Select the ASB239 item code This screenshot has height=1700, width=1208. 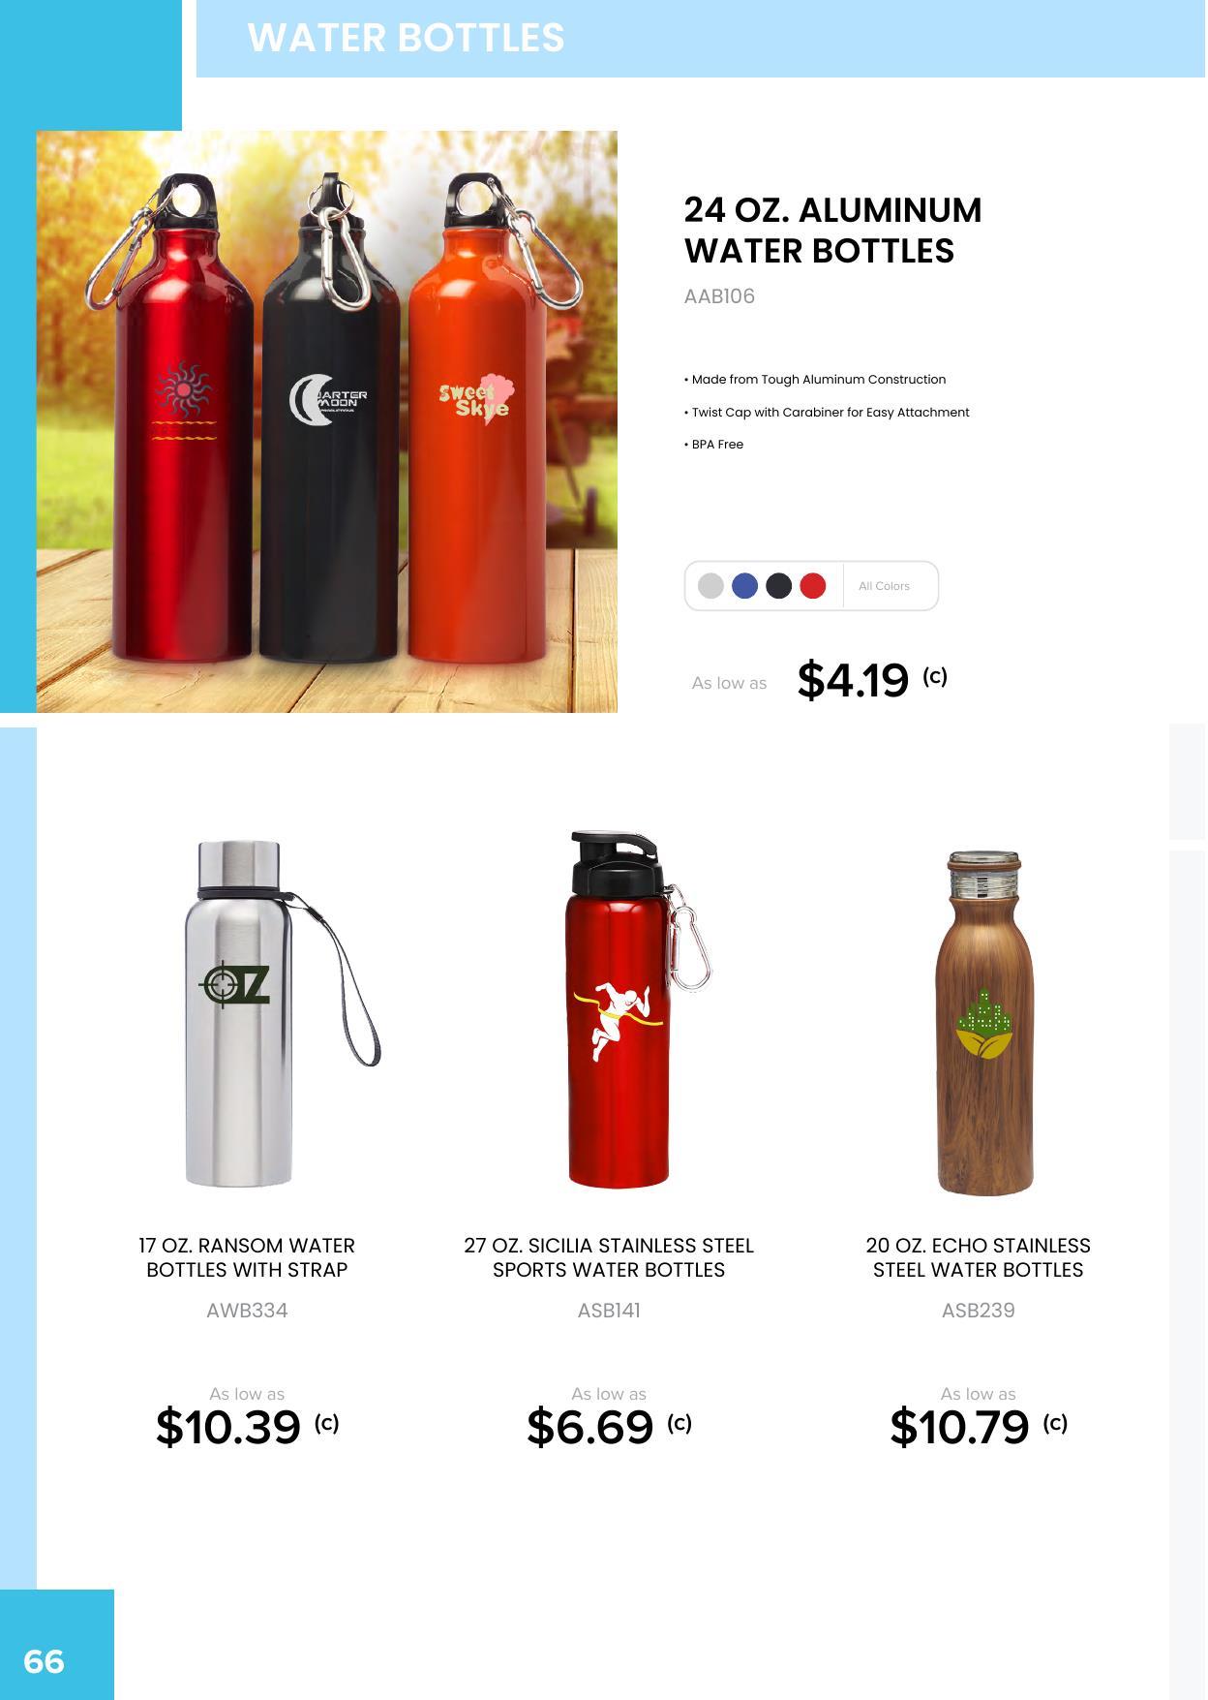point(979,1311)
